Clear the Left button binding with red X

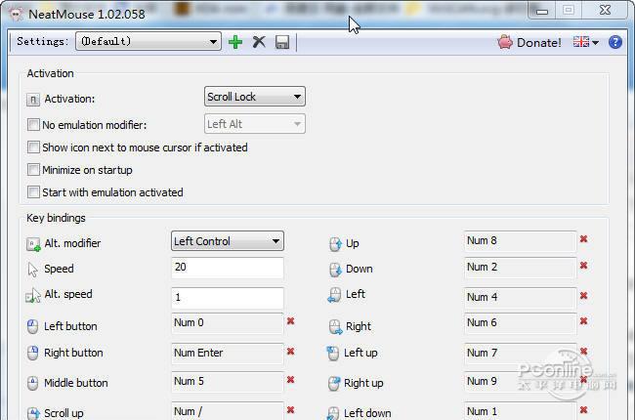pyautogui.click(x=290, y=321)
